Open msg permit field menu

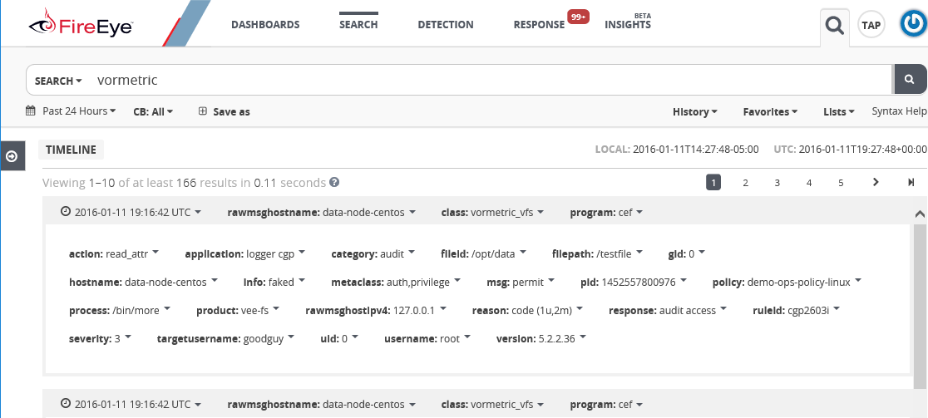(521, 282)
